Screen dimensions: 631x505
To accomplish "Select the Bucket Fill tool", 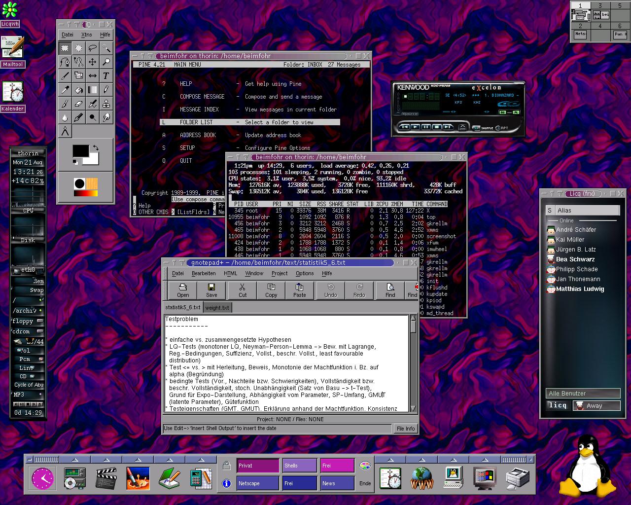I will point(78,89).
